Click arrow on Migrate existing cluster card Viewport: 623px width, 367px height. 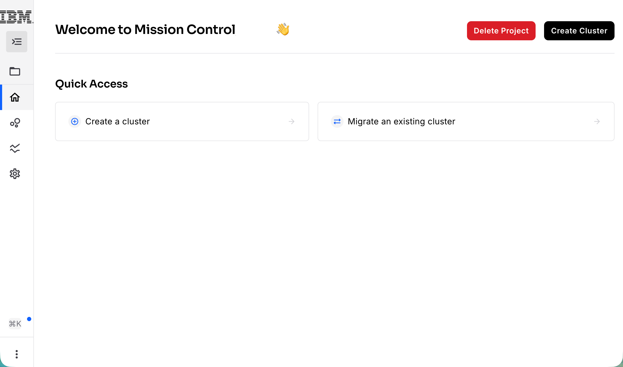(x=597, y=121)
